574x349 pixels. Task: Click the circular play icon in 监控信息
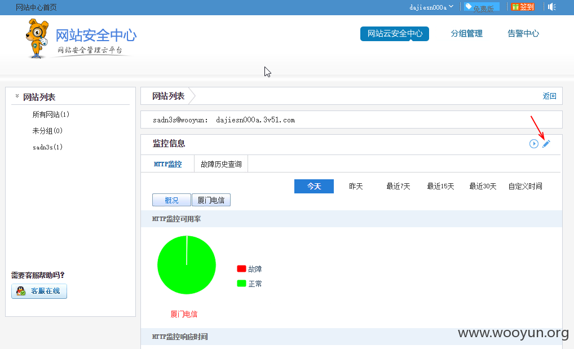pos(534,144)
